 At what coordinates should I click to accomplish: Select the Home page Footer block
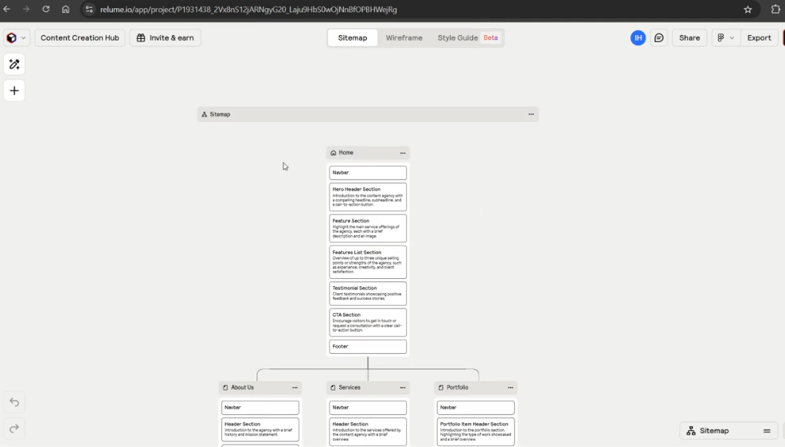coord(368,347)
